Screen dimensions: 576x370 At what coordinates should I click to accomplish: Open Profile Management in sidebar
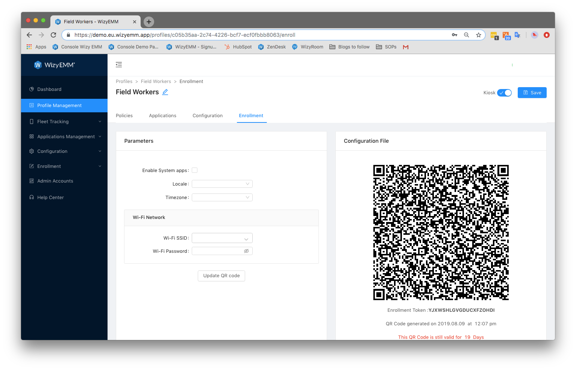tap(64, 106)
